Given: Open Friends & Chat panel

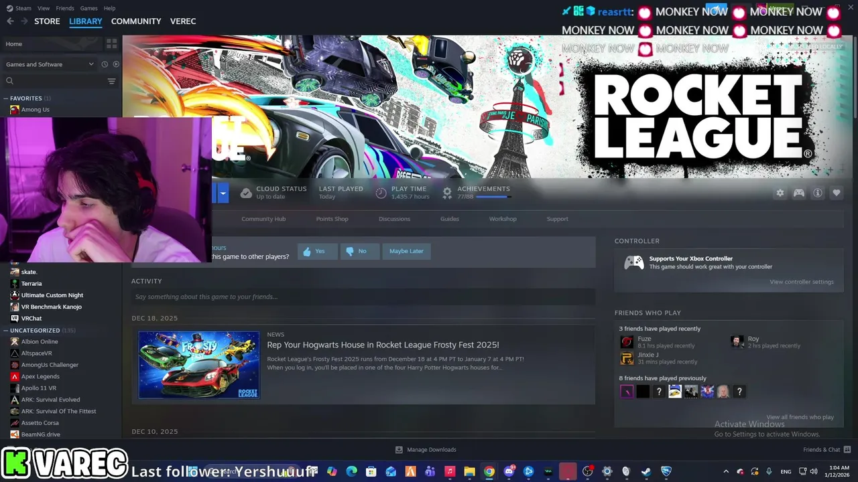Looking at the screenshot, I should click(x=826, y=450).
